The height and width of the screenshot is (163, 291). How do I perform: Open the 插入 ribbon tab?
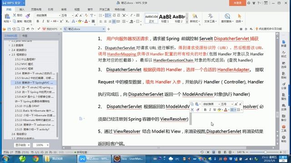(22, 9)
